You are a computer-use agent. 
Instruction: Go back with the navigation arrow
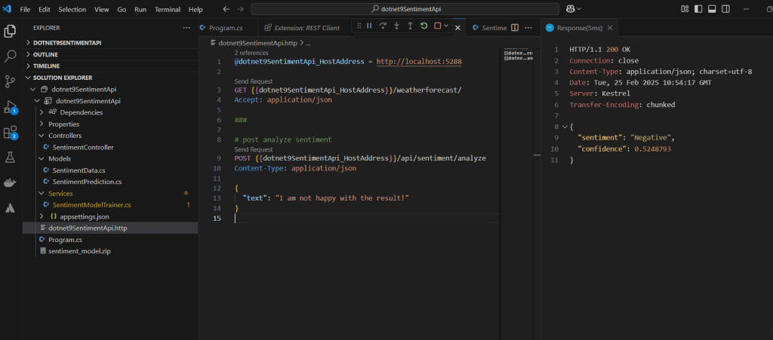[226, 9]
